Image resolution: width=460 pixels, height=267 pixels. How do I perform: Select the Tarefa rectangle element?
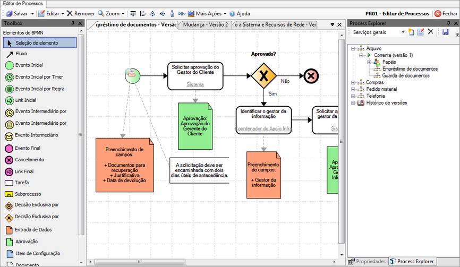[x=17, y=183]
